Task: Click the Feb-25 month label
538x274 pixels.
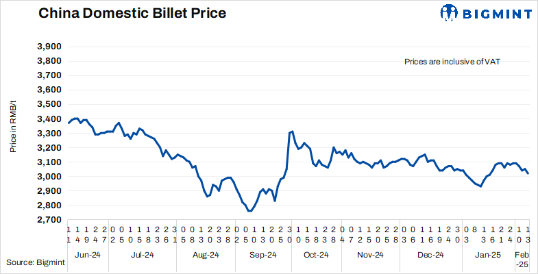Action: [523, 259]
